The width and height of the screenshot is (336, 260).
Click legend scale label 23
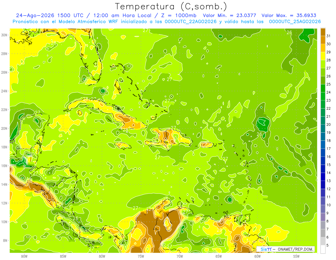click(329, 100)
